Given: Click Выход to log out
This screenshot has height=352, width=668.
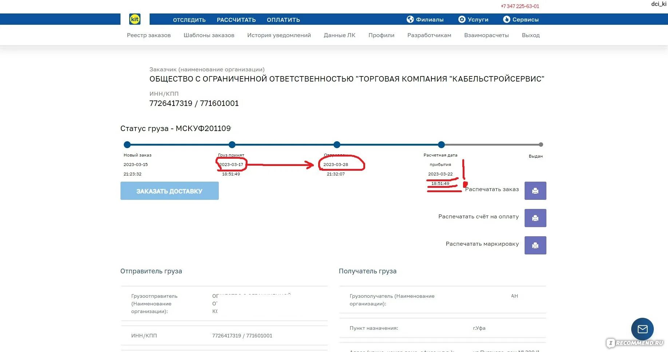Looking at the screenshot, I should (x=531, y=35).
